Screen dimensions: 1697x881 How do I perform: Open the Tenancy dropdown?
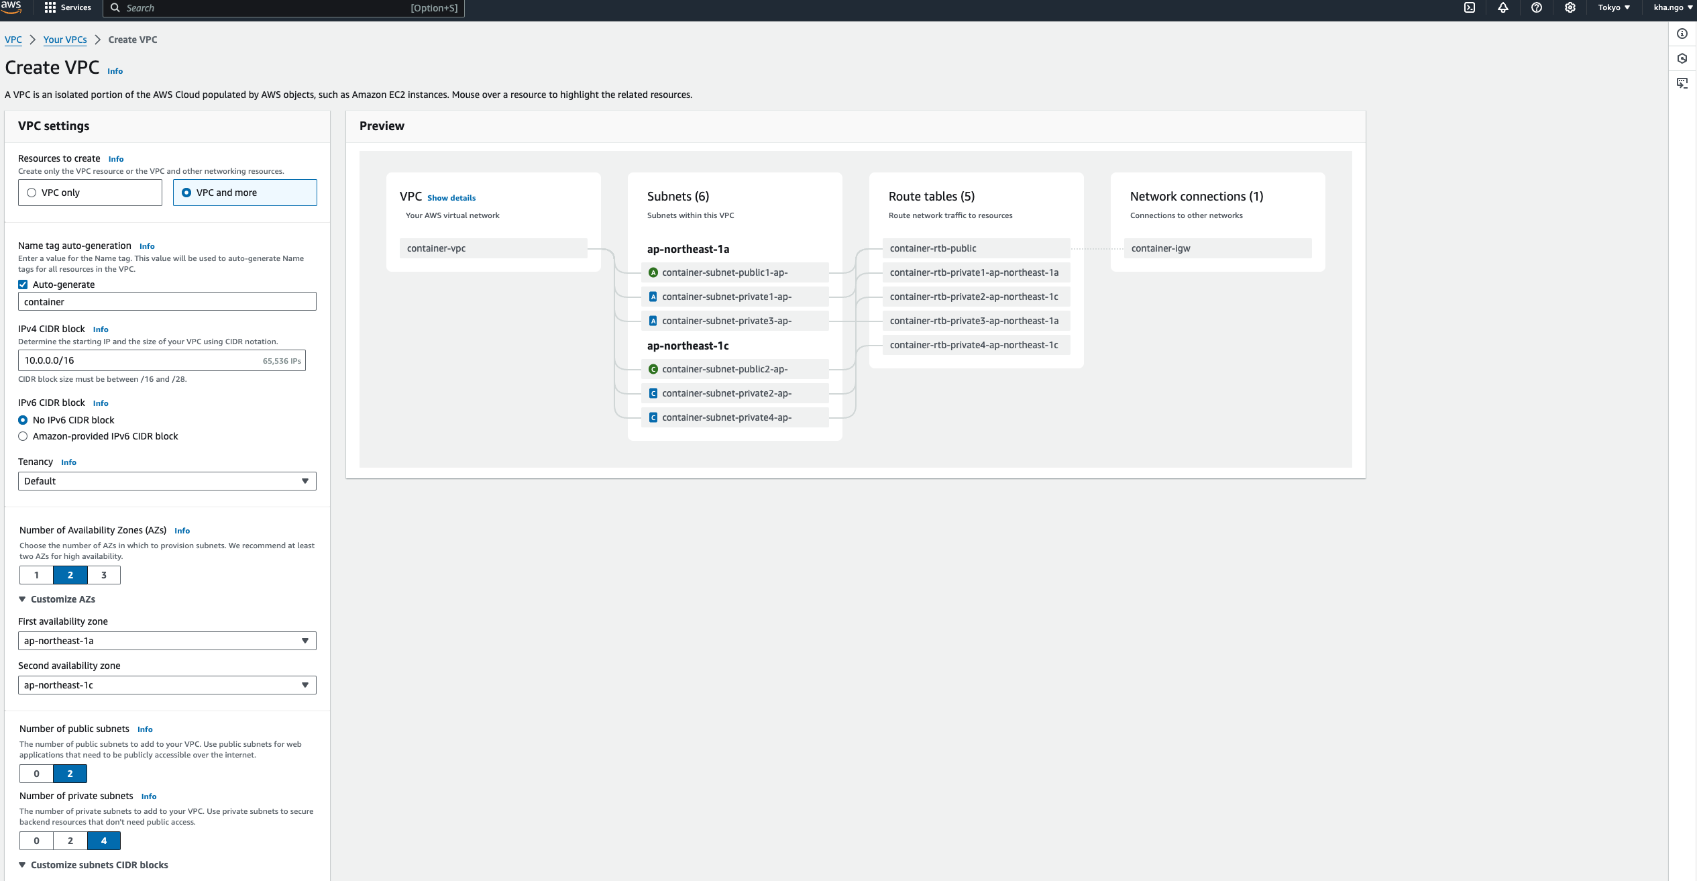click(167, 481)
